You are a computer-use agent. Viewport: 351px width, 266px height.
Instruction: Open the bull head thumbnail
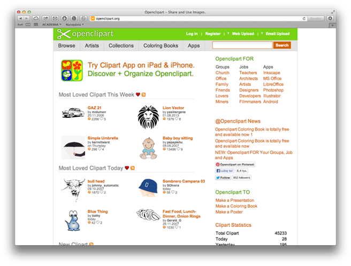click(73, 190)
